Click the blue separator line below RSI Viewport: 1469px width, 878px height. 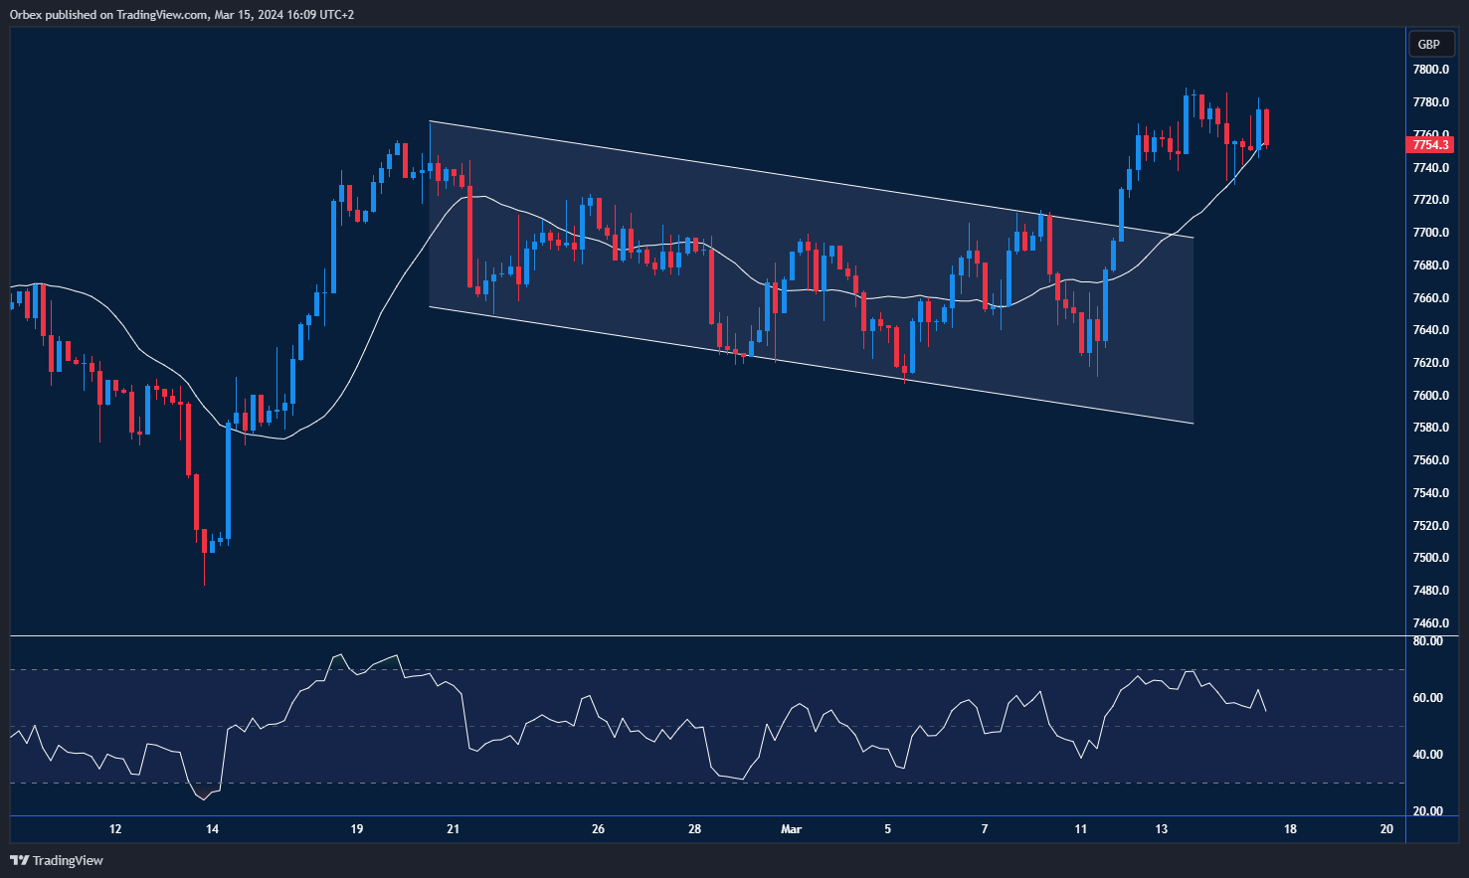pyautogui.click(x=696, y=817)
